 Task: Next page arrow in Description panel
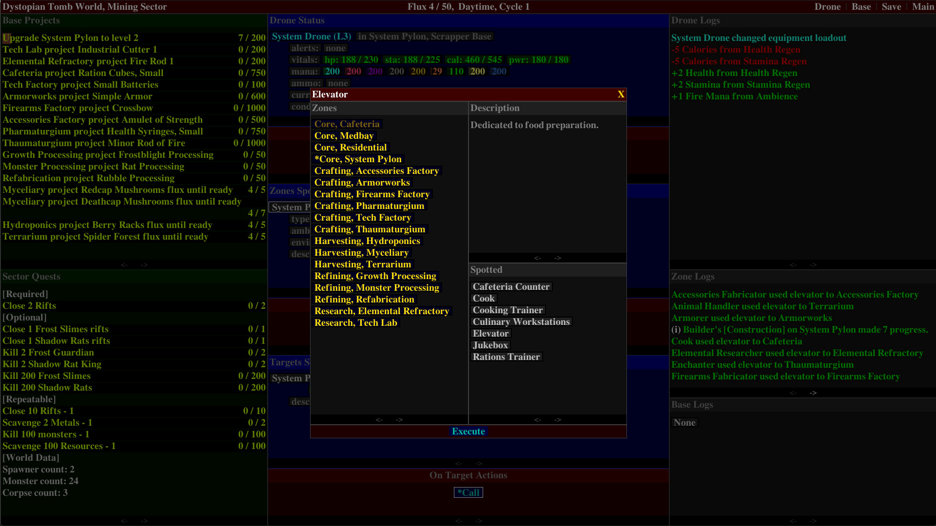pyautogui.click(x=558, y=258)
